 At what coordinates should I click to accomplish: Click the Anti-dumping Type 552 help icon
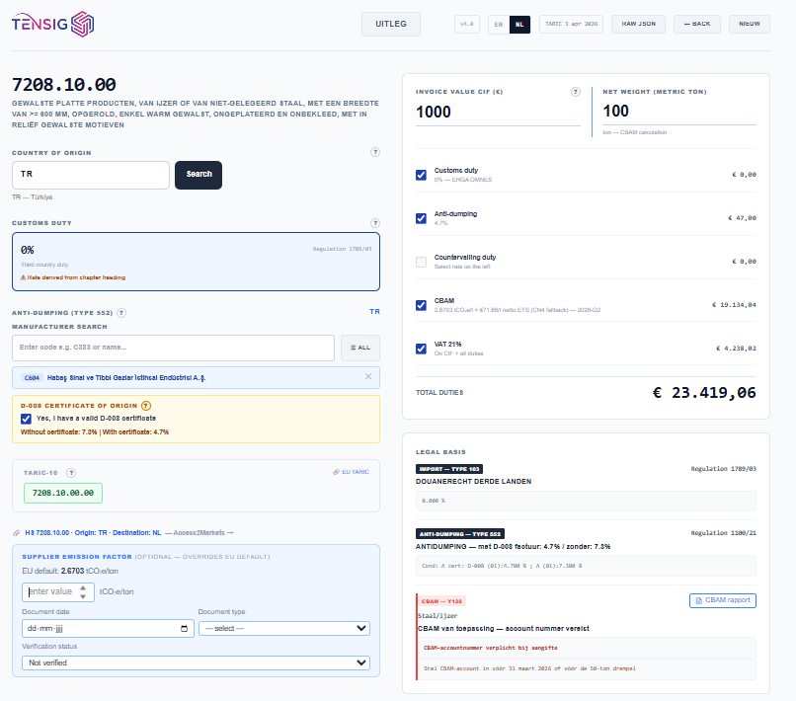click(120, 313)
